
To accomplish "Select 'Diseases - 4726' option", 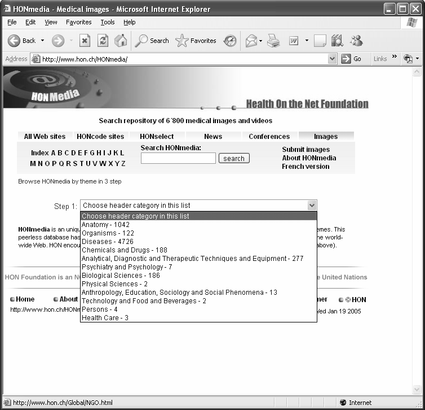I will point(198,241).
